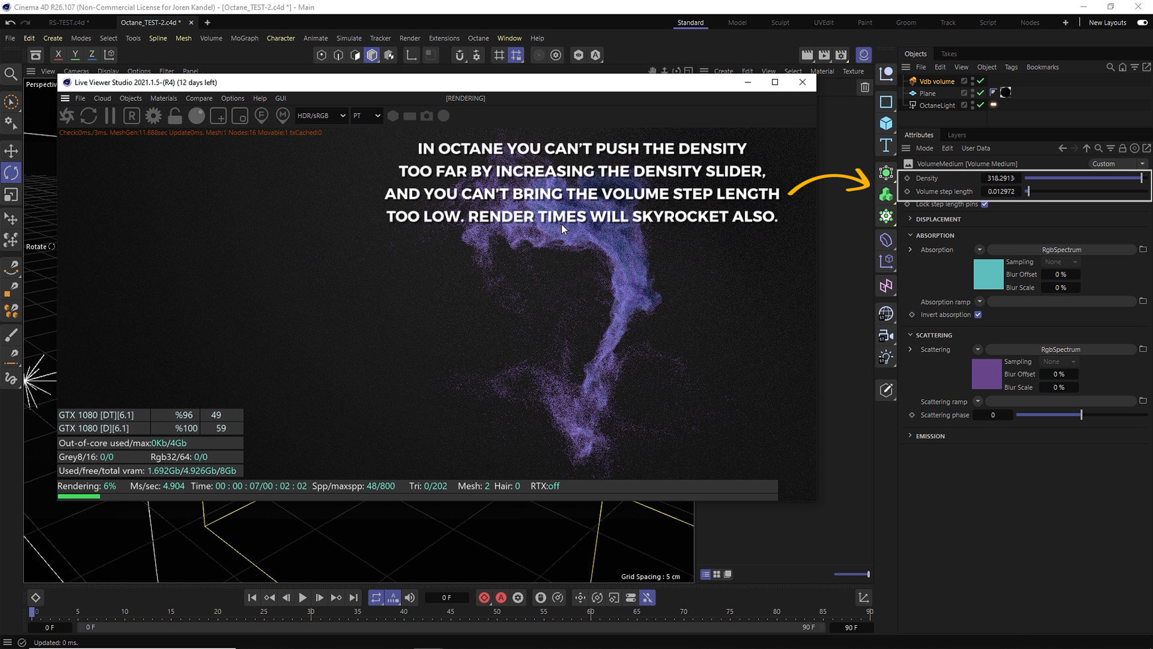Toggle Invert absorption checkbox
The image size is (1153, 649).
click(978, 315)
